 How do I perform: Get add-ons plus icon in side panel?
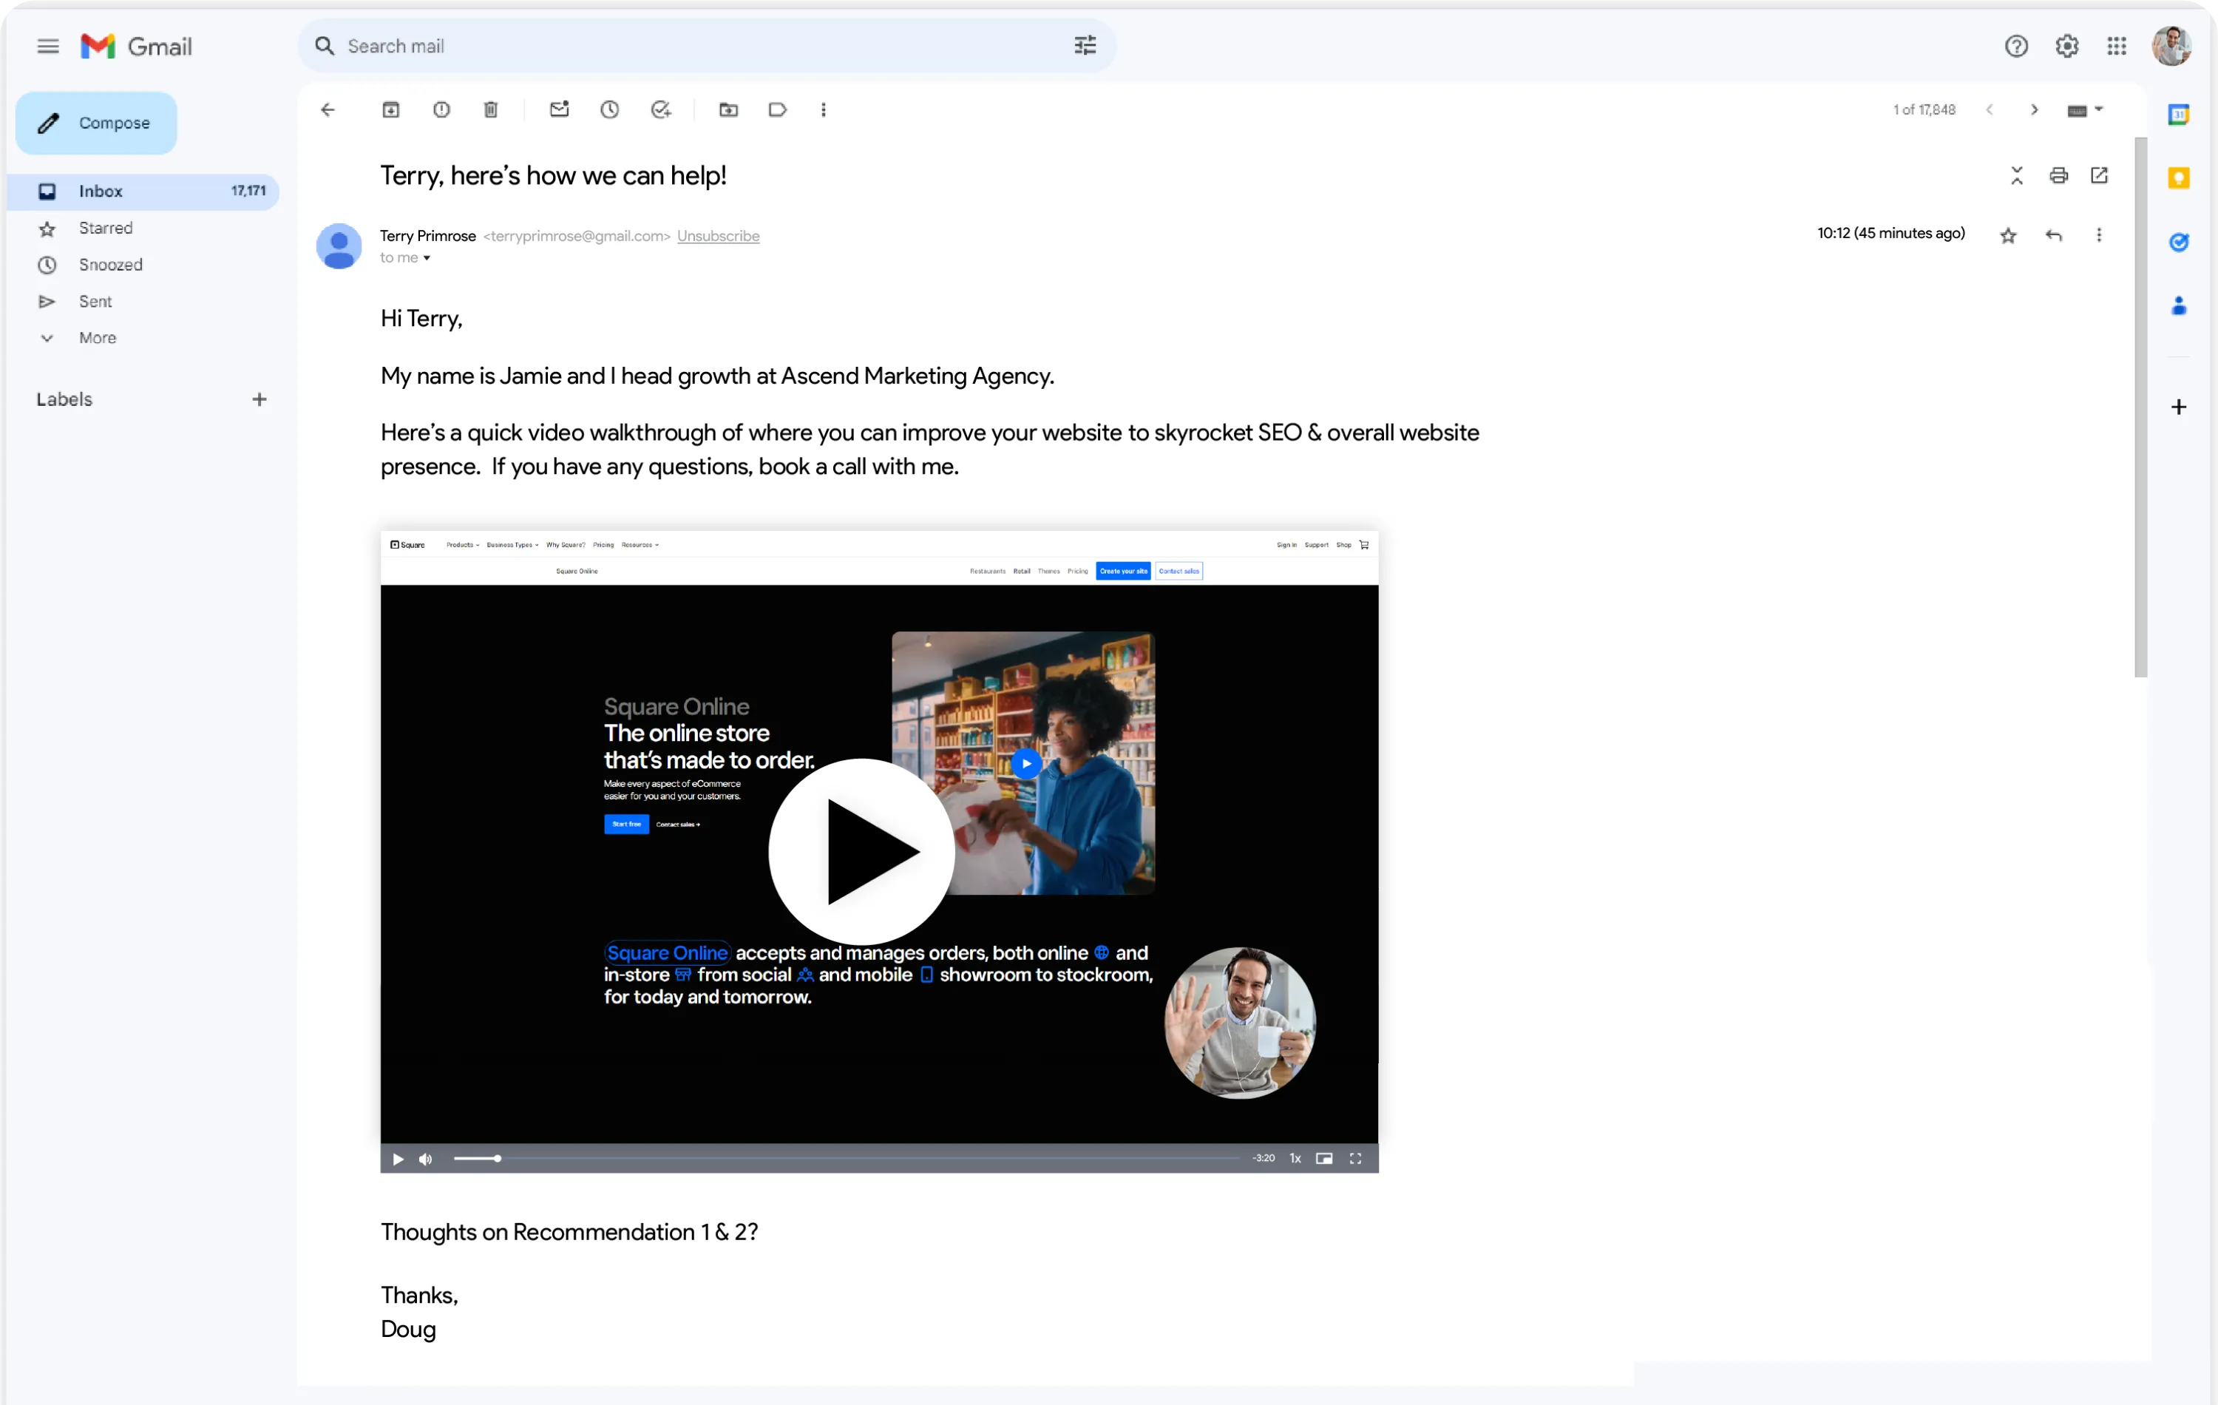point(2178,406)
